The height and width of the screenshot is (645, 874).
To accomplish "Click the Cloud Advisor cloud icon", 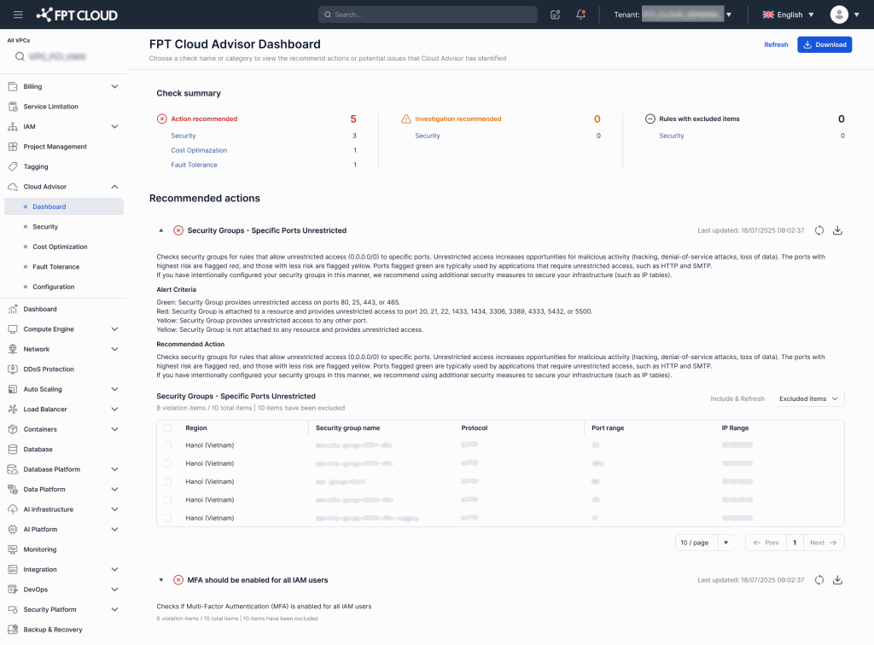I will [x=13, y=187].
